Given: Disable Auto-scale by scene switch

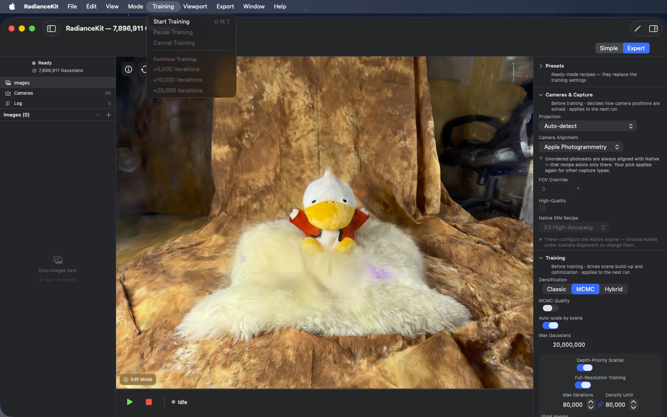Looking at the screenshot, I should tap(550, 325).
